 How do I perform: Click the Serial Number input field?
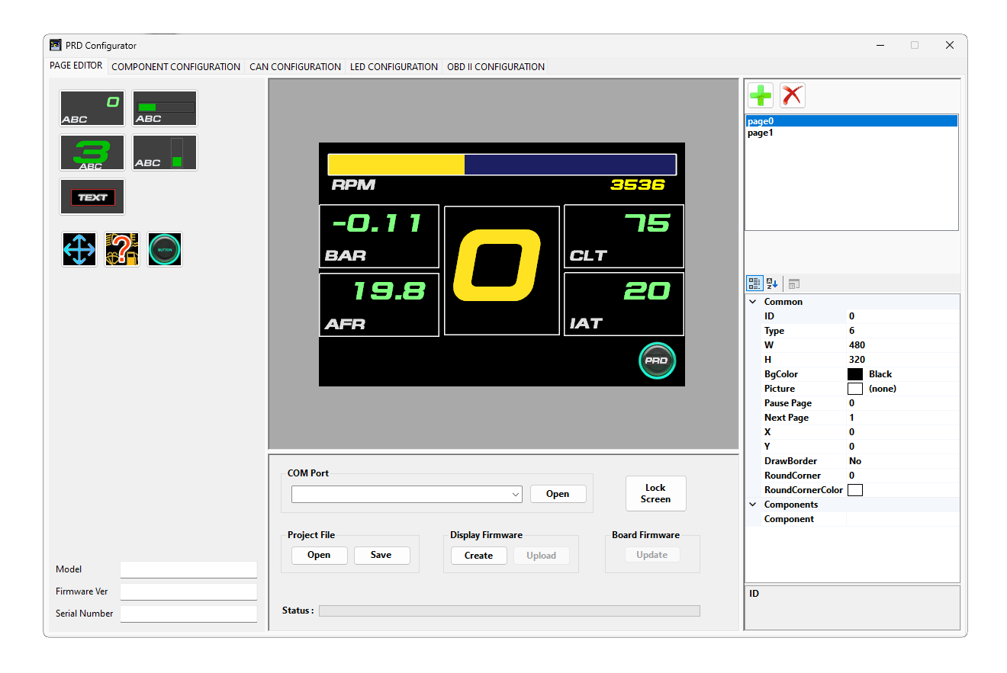pyautogui.click(x=188, y=614)
